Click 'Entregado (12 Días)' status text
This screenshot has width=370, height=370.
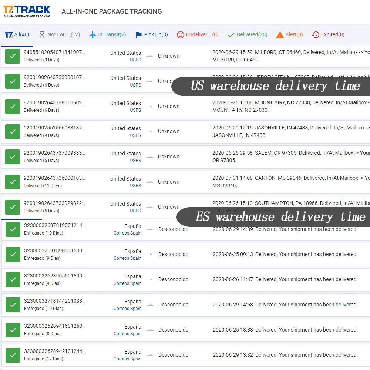pos(44,359)
